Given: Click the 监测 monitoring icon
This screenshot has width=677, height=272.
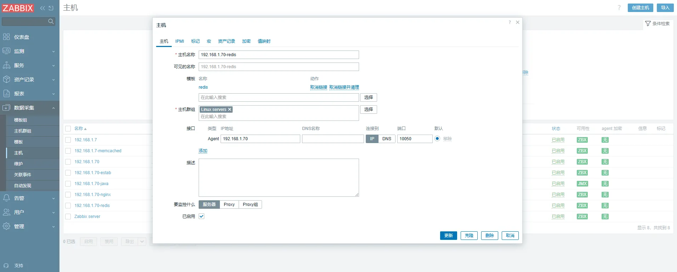Looking at the screenshot, I should tap(6, 51).
